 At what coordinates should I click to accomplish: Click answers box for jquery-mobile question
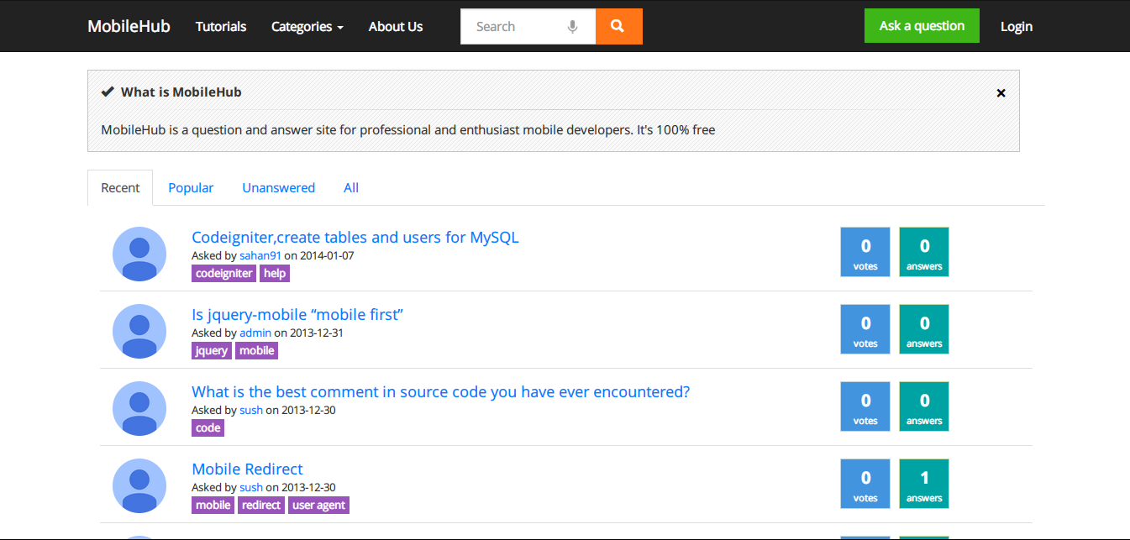pos(924,329)
